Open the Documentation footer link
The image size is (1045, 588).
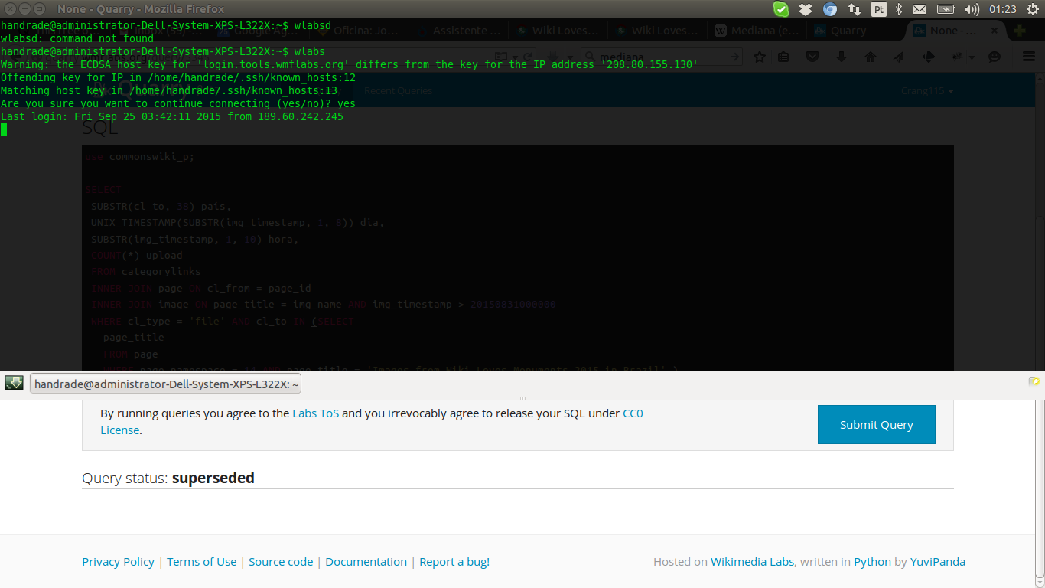point(366,562)
